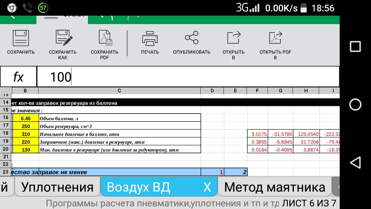This screenshot has height=209, width=371.
Task: Choose Сохранить PDF export icon
Action: point(105,38)
